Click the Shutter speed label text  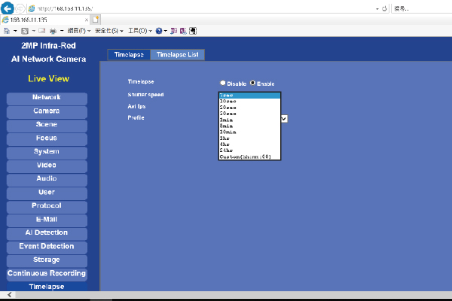click(145, 95)
